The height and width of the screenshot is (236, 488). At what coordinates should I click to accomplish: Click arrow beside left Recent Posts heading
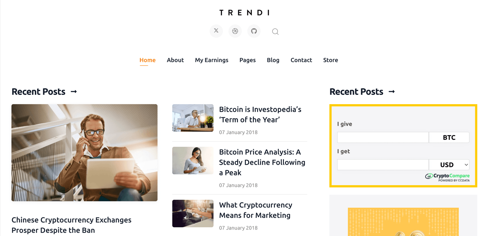(74, 92)
